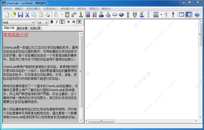Add the watch glass dish

pyautogui.click(x=115, y=15)
